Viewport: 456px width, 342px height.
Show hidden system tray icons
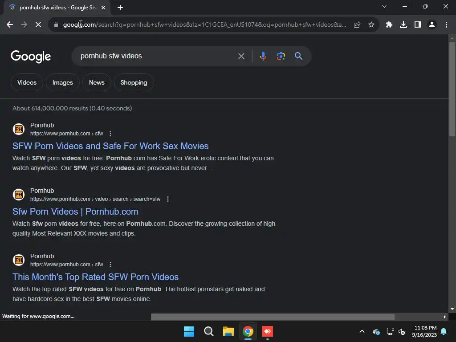pos(362,331)
